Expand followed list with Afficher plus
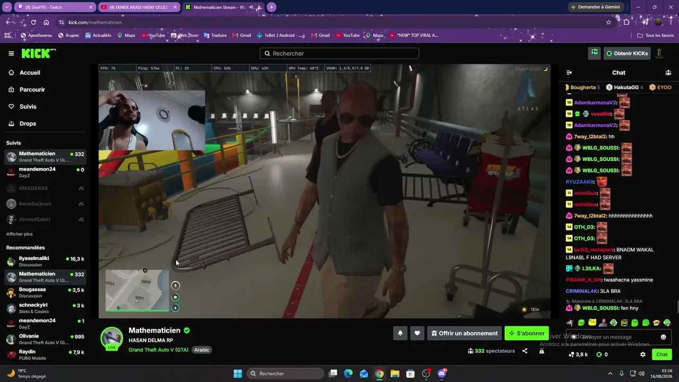The width and height of the screenshot is (679, 382). click(x=20, y=234)
